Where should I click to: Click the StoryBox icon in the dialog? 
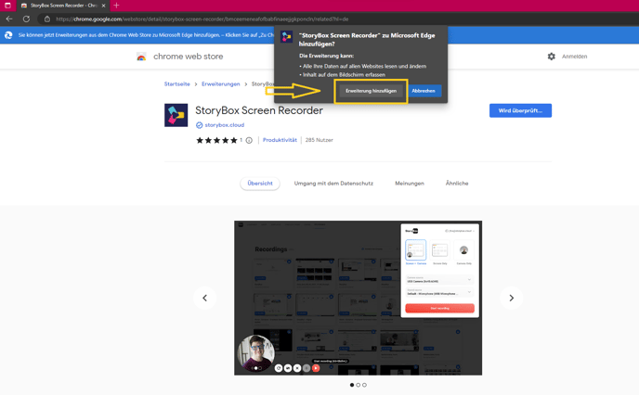coord(286,36)
